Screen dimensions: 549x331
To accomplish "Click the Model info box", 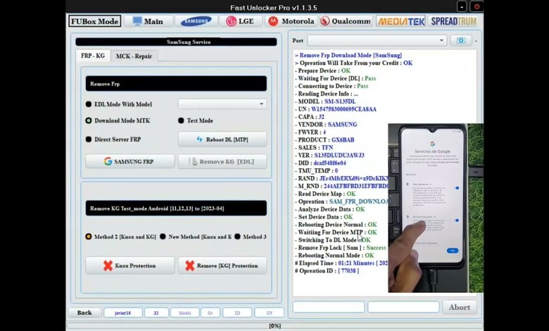I will pyautogui.click(x=185, y=313).
